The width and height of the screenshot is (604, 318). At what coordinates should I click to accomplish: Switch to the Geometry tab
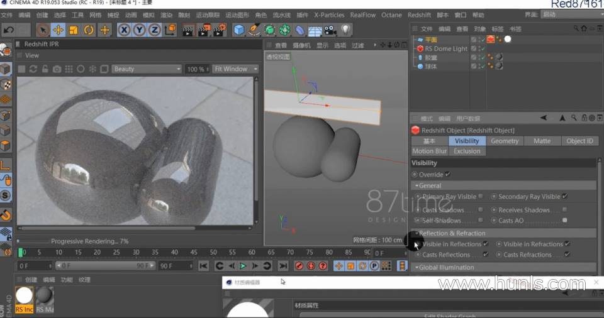[504, 141]
